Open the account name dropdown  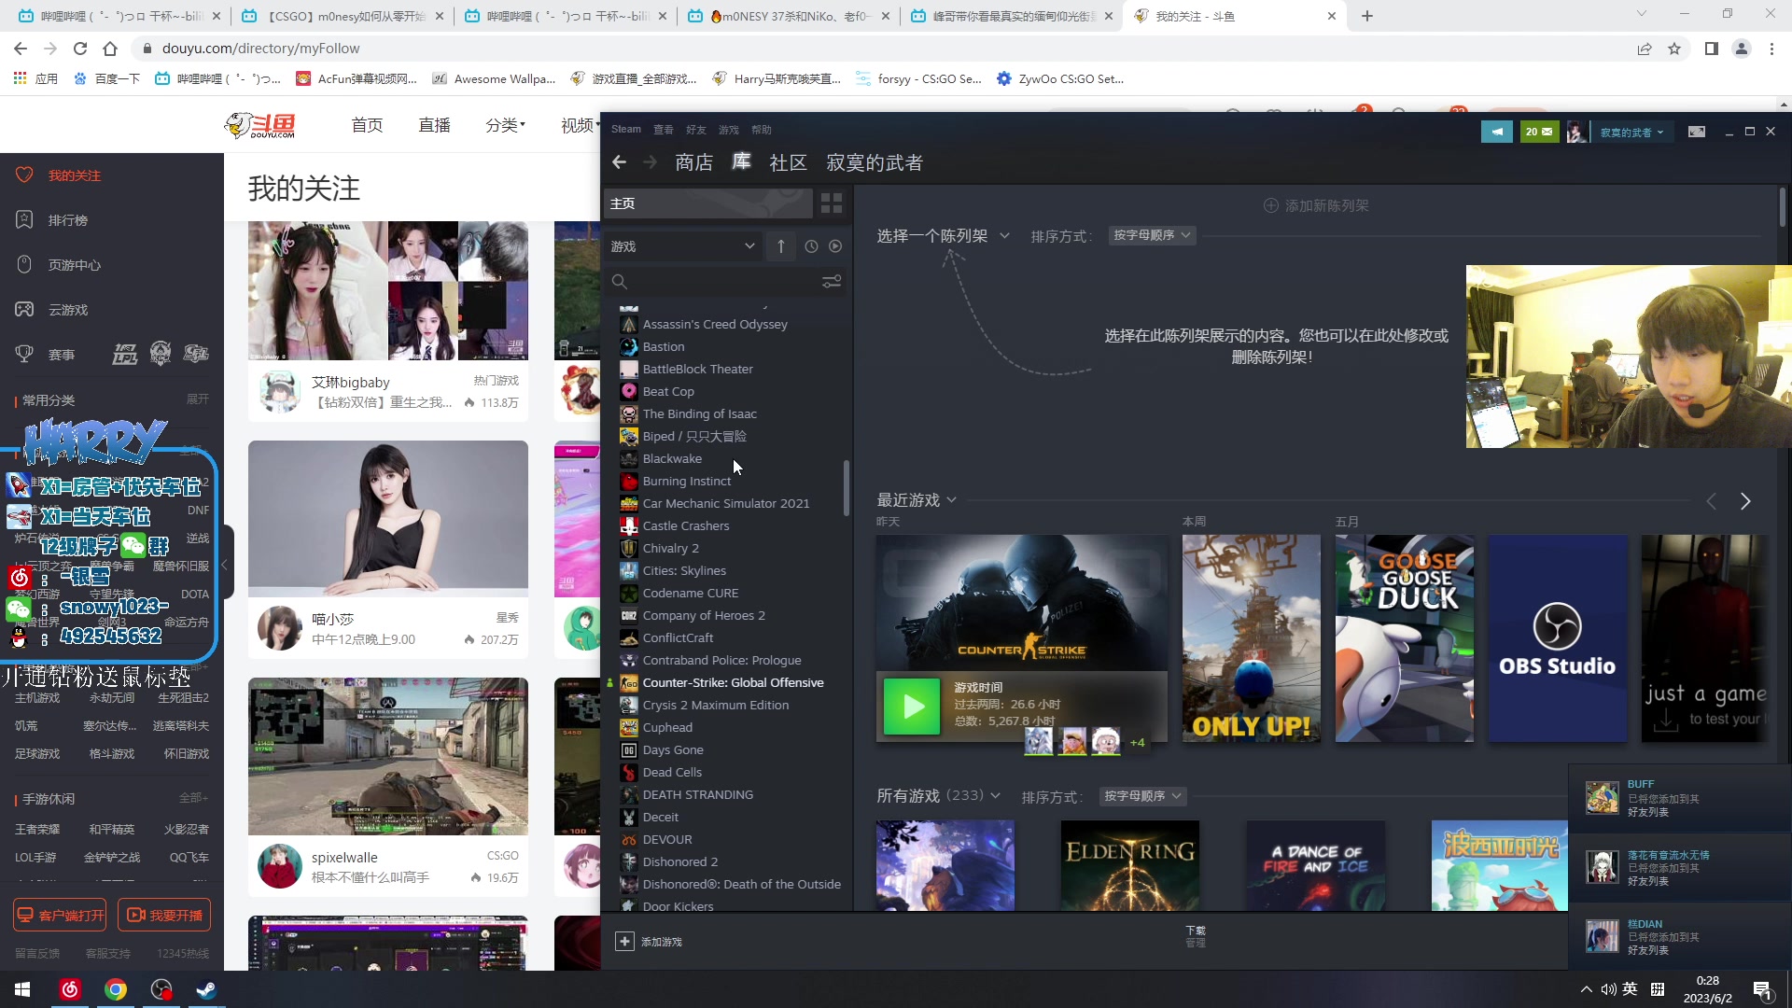point(1631,133)
